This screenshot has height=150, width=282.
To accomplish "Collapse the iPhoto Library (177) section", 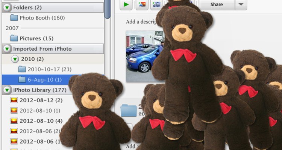I will pyautogui.click(x=7, y=90).
